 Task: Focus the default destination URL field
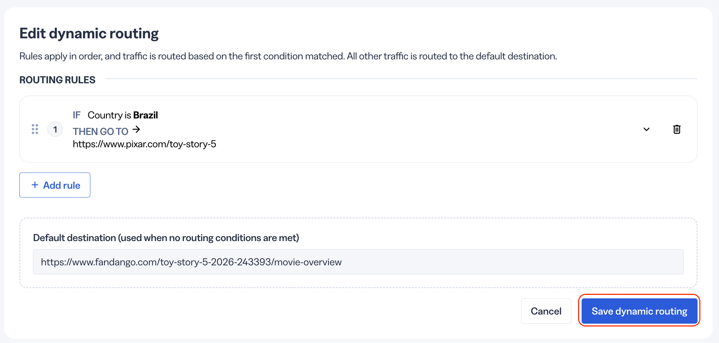(x=358, y=262)
